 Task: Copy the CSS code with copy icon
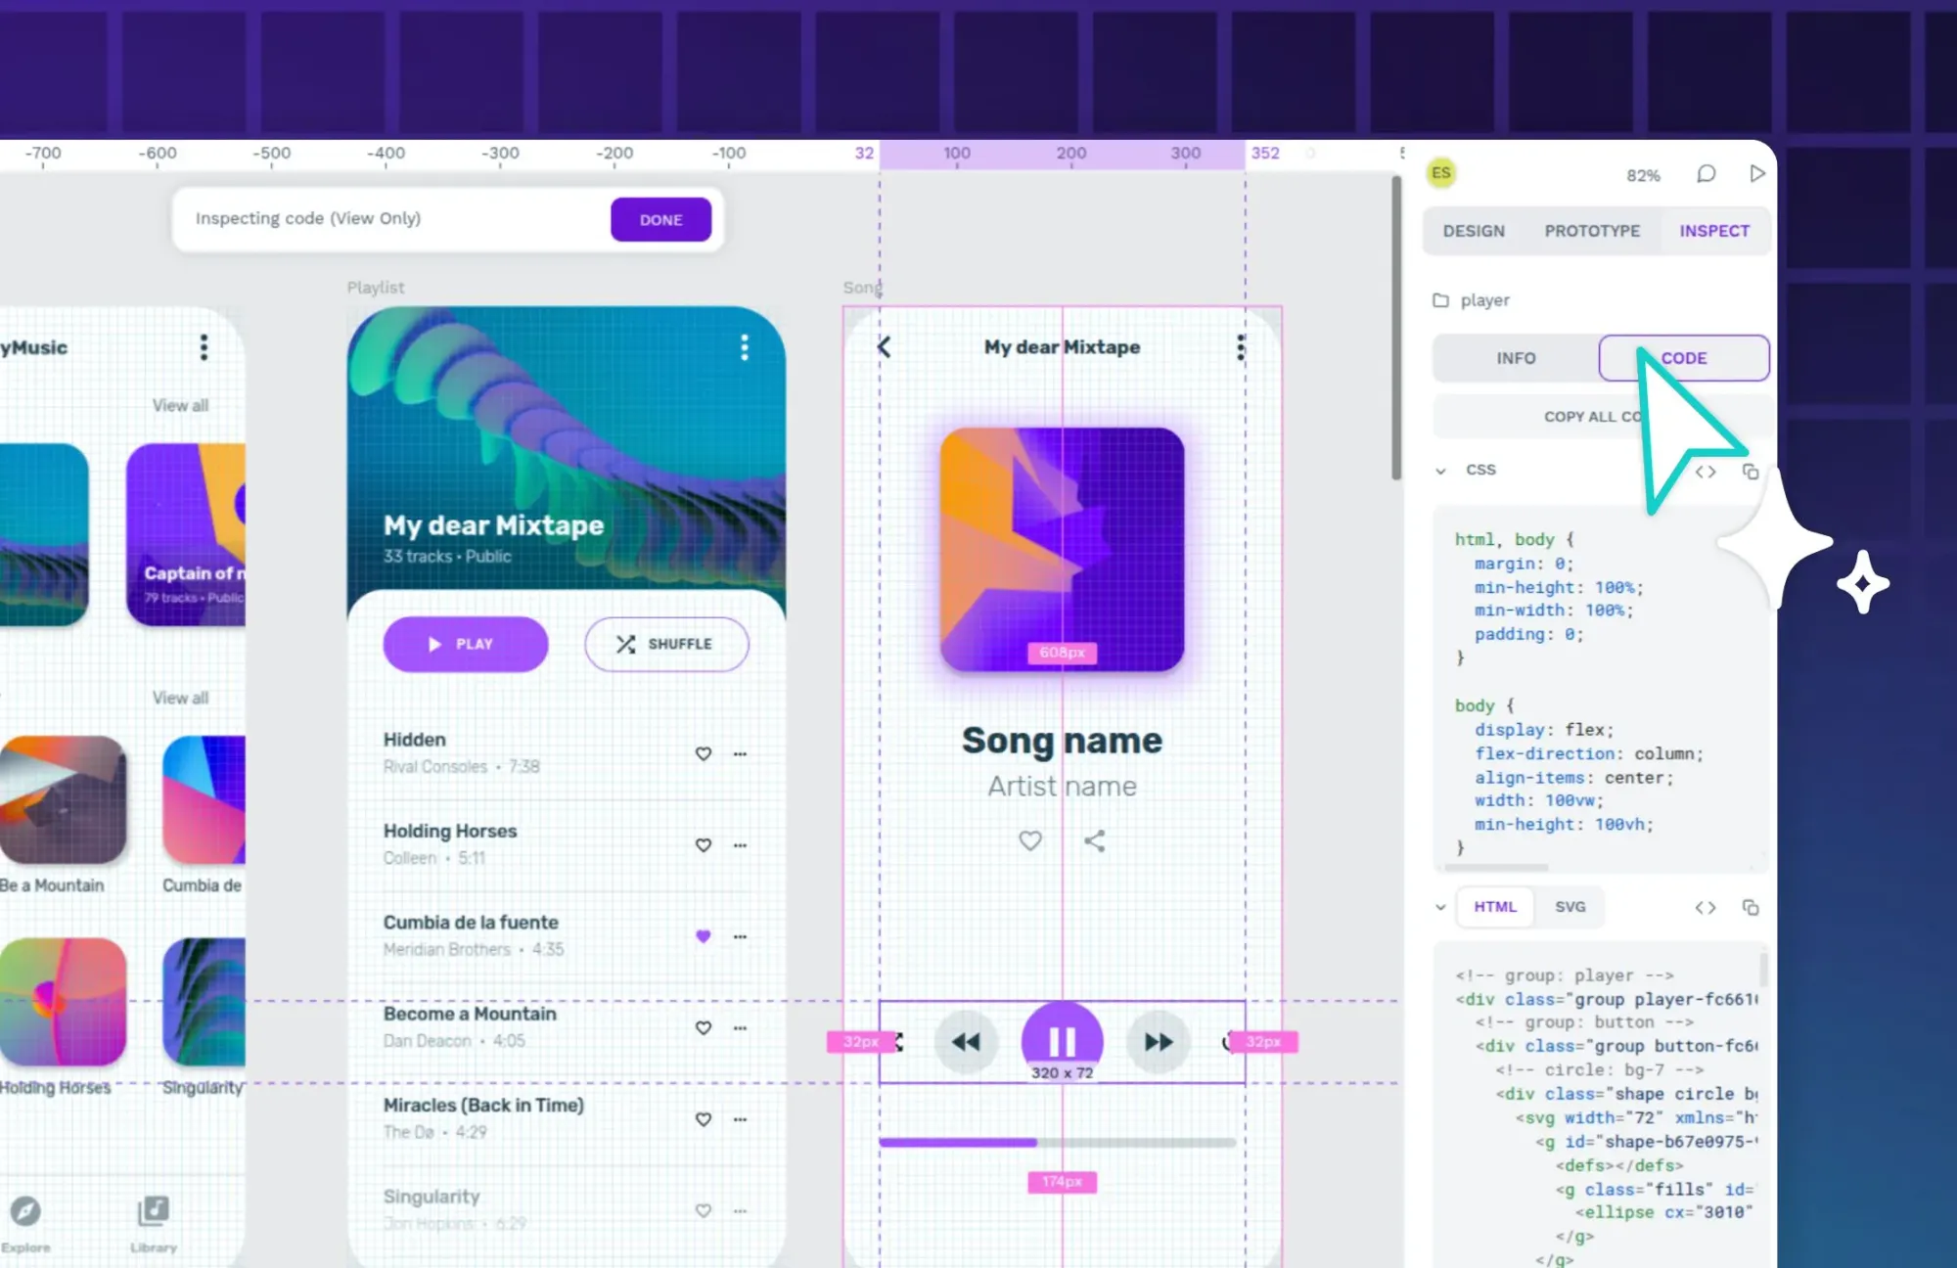tap(1750, 472)
